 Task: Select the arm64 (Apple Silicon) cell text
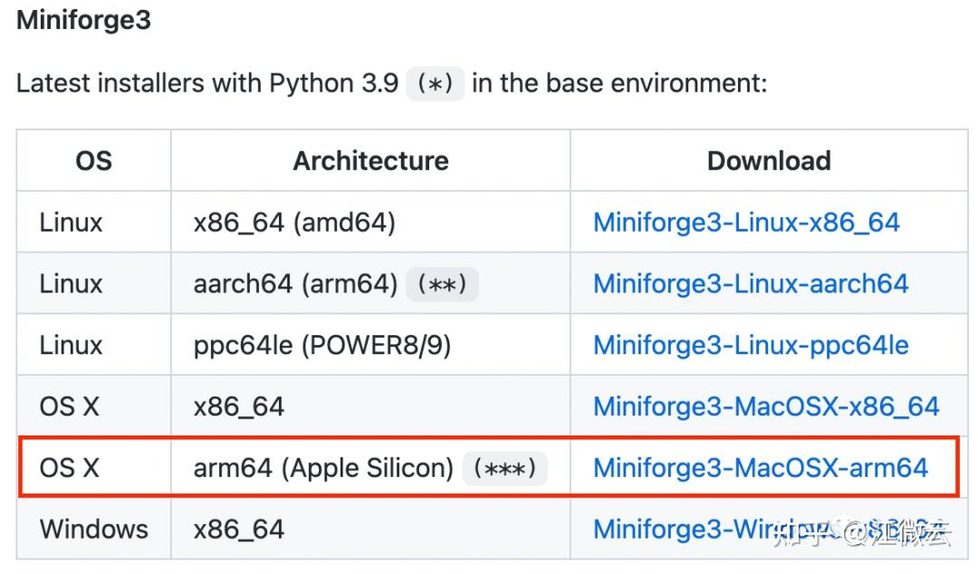[x=323, y=468]
